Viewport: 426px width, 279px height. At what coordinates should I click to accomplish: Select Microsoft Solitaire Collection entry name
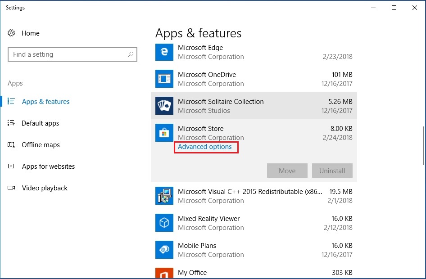click(221, 102)
